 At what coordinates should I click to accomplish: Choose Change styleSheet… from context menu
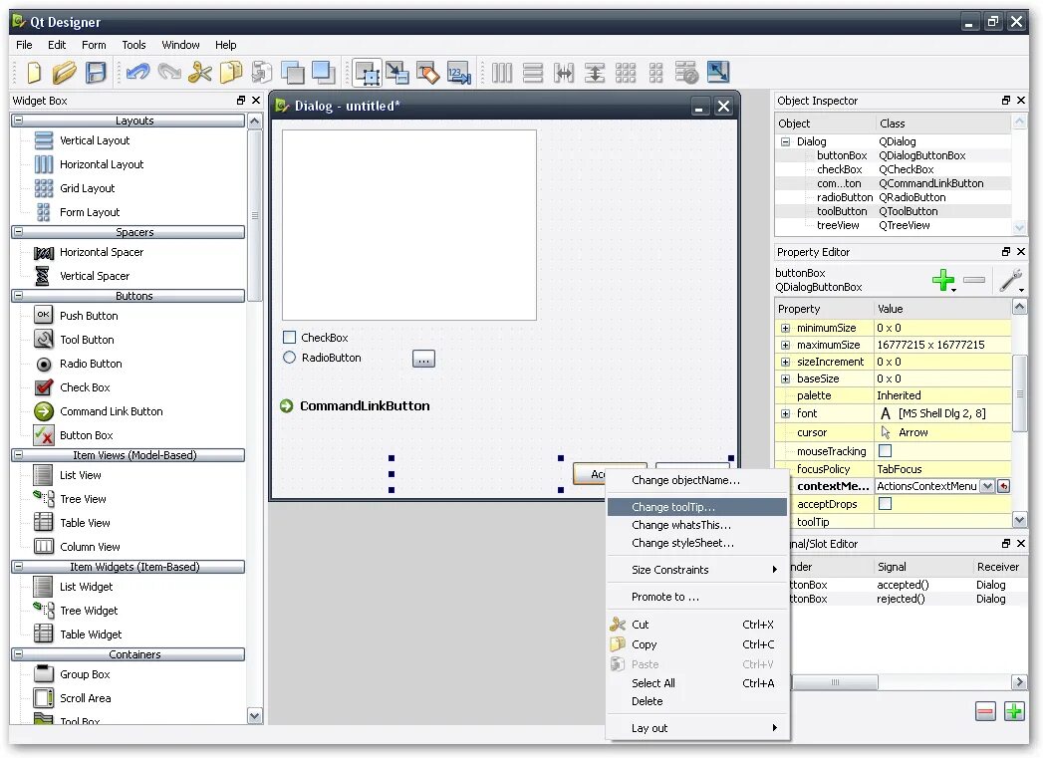click(697, 543)
